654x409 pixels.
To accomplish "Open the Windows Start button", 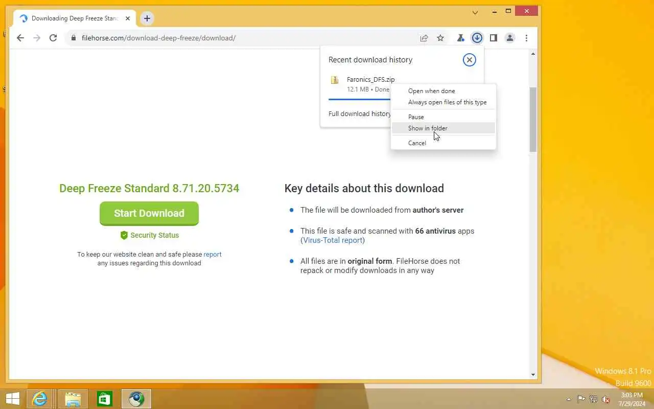I will coord(12,399).
